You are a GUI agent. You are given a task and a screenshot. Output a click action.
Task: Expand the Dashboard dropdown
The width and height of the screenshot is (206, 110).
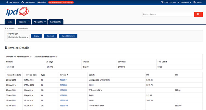(x=186, y=2)
